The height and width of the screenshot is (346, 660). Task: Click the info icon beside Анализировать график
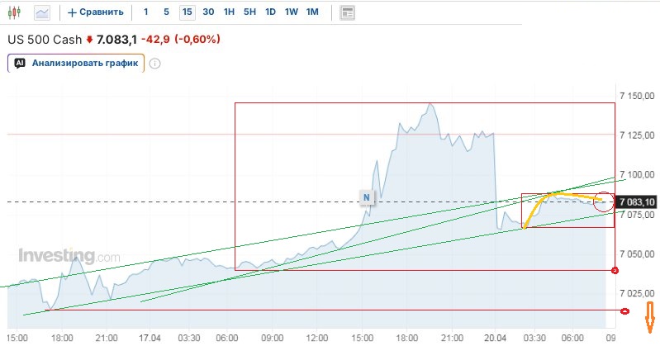pyautogui.click(x=154, y=63)
